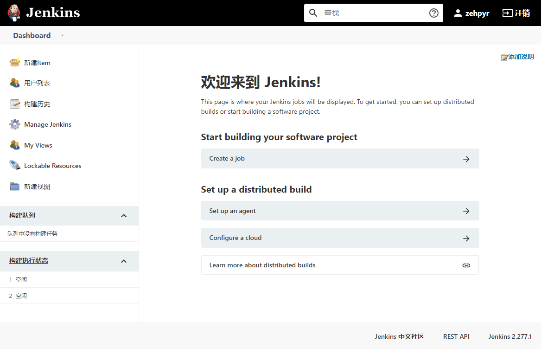
Task: Click the My Views user icon
Action: click(15, 145)
